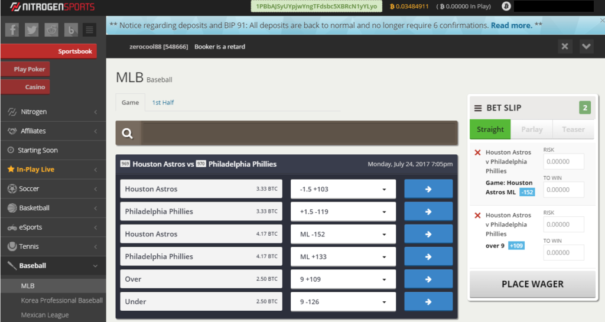Open the Reddit social icon
This screenshot has height=322, width=605.
point(51,30)
